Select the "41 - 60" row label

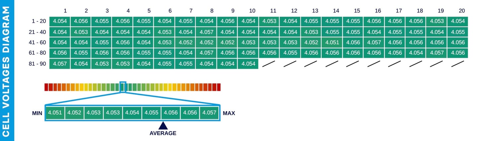[x=37, y=42]
